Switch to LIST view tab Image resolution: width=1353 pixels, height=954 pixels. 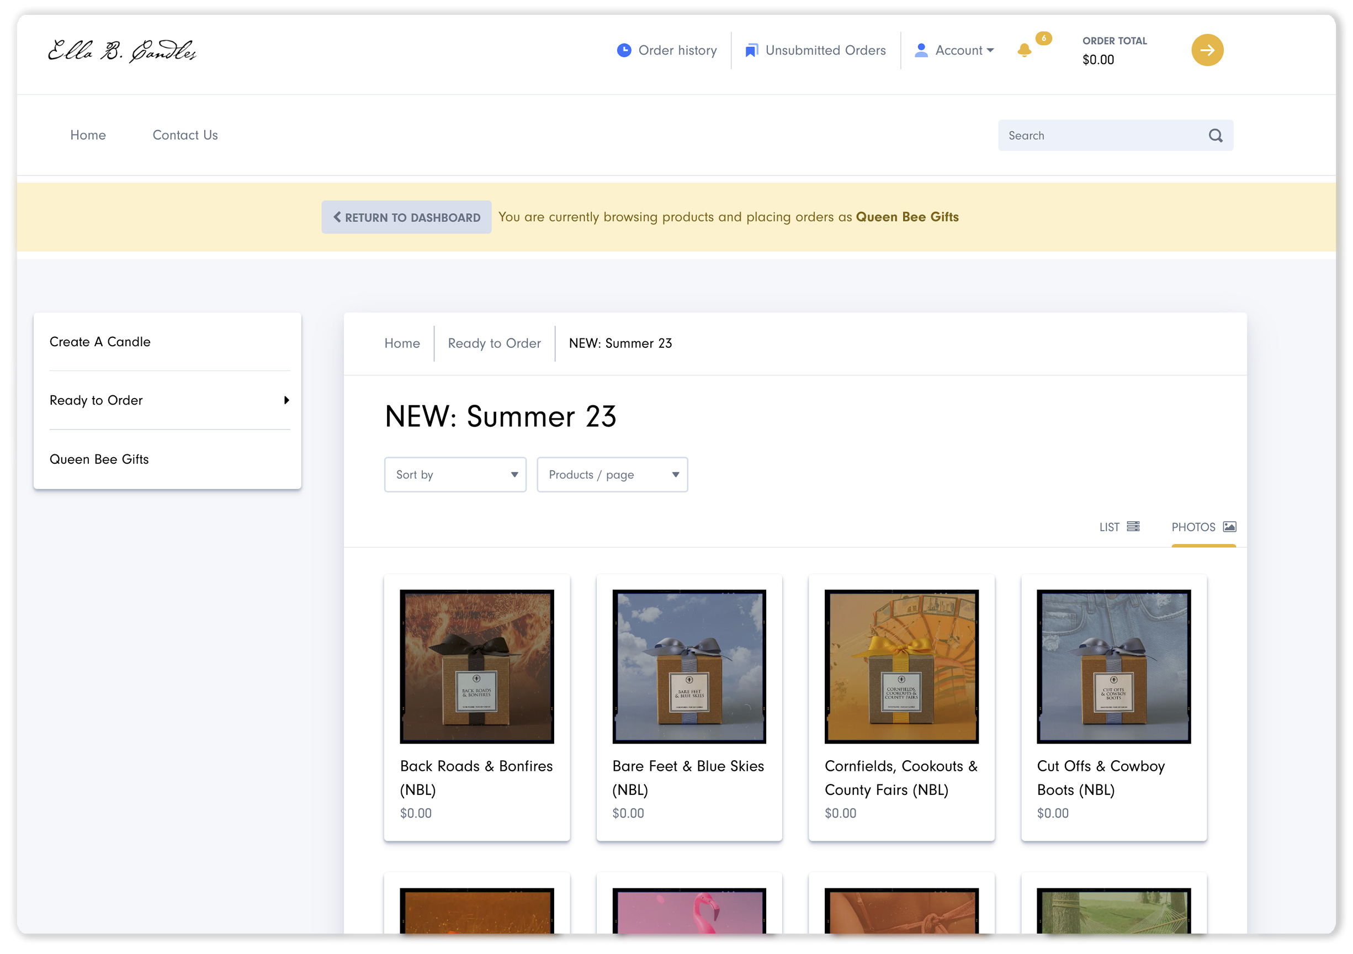pos(1119,527)
